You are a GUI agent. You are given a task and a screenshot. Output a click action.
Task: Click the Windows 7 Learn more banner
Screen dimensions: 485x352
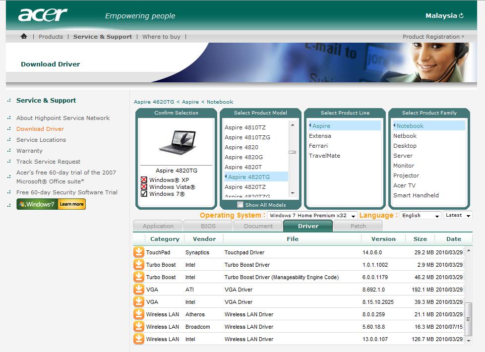(51, 204)
